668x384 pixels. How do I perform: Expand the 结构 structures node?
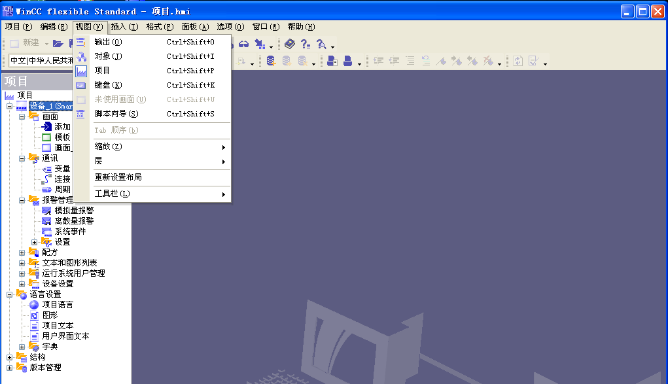[9, 357]
